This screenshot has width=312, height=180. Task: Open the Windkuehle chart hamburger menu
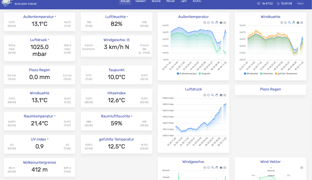(302, 22)
